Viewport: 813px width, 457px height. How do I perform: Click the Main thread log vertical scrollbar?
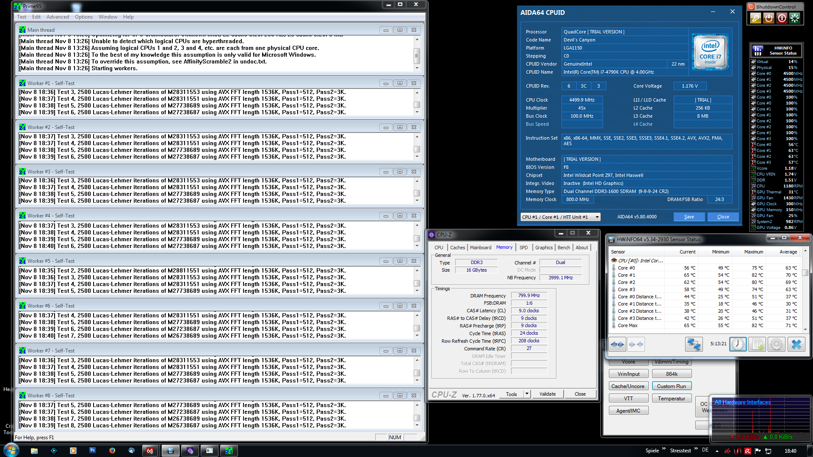(417, 55)
